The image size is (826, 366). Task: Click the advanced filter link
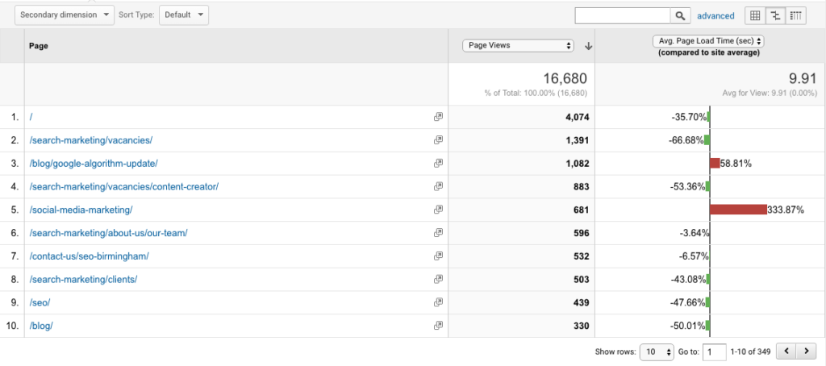click(715, 16)
